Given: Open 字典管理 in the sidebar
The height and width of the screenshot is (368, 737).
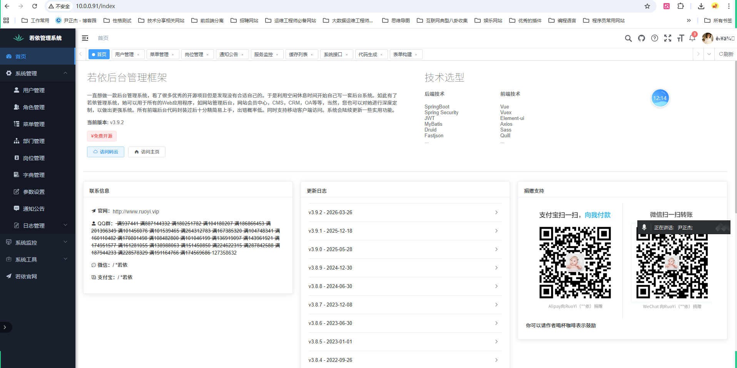Looking at the screenshot, I should pos(38,175).
